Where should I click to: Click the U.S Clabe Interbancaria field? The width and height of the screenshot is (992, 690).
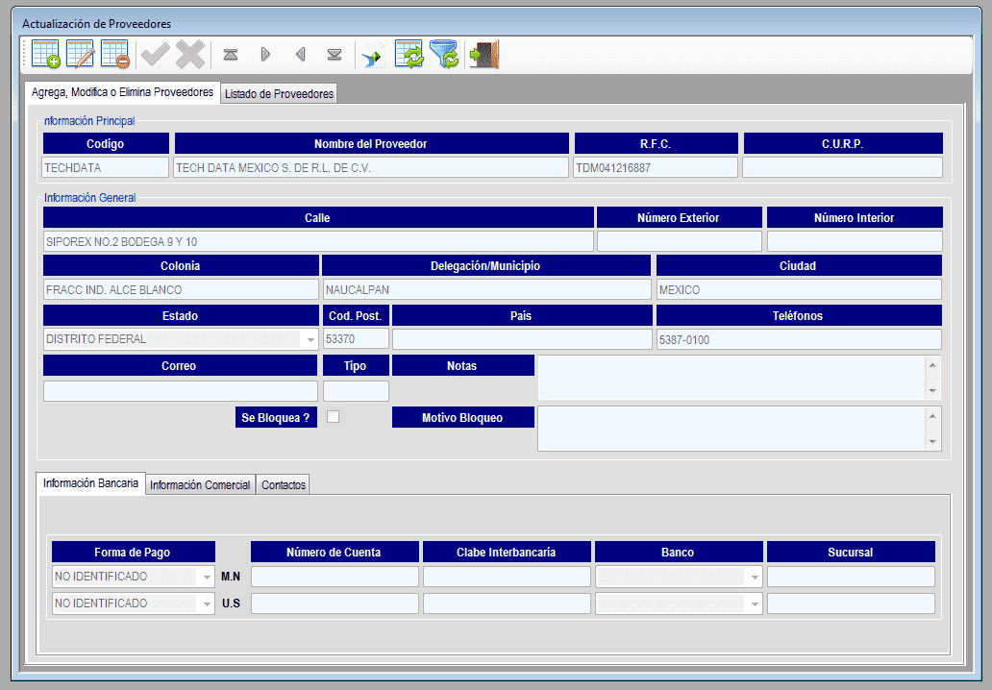pyautogui.click(x=507, y=604)
